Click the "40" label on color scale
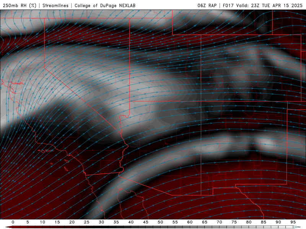 (x=131, y=222)
